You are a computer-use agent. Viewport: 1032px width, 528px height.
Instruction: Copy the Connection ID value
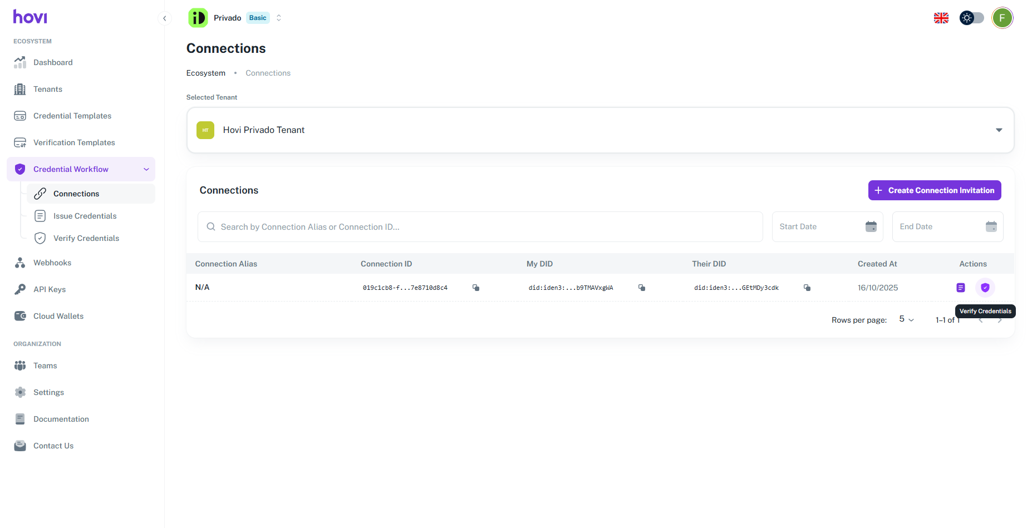pyautogui.click(x=476, y=288)
